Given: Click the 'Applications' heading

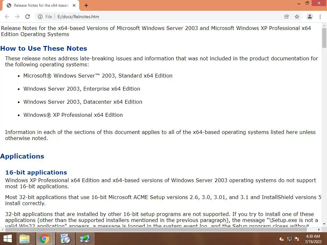Looking at the screenshot, I should (22, 156).
